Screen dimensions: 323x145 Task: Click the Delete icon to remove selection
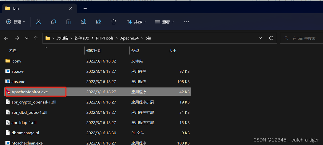click(113, 22)
